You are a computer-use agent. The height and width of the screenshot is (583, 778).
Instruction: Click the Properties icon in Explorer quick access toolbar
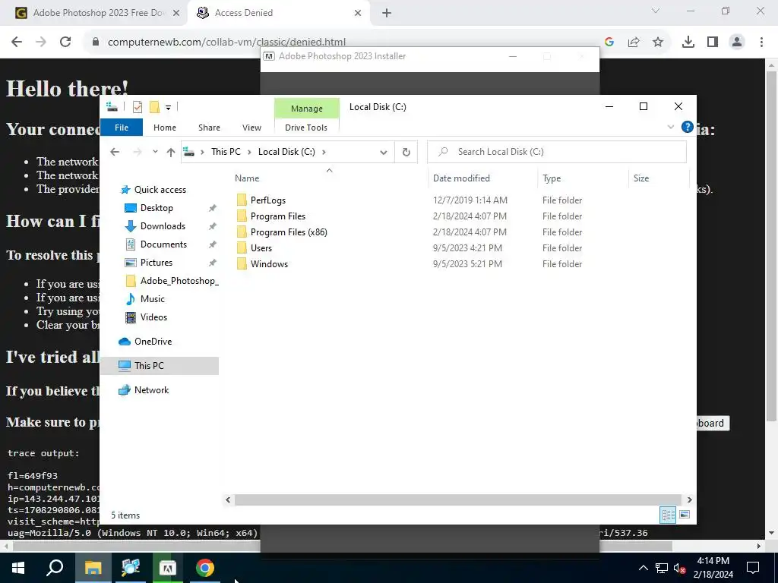click(x=138, y=107)
